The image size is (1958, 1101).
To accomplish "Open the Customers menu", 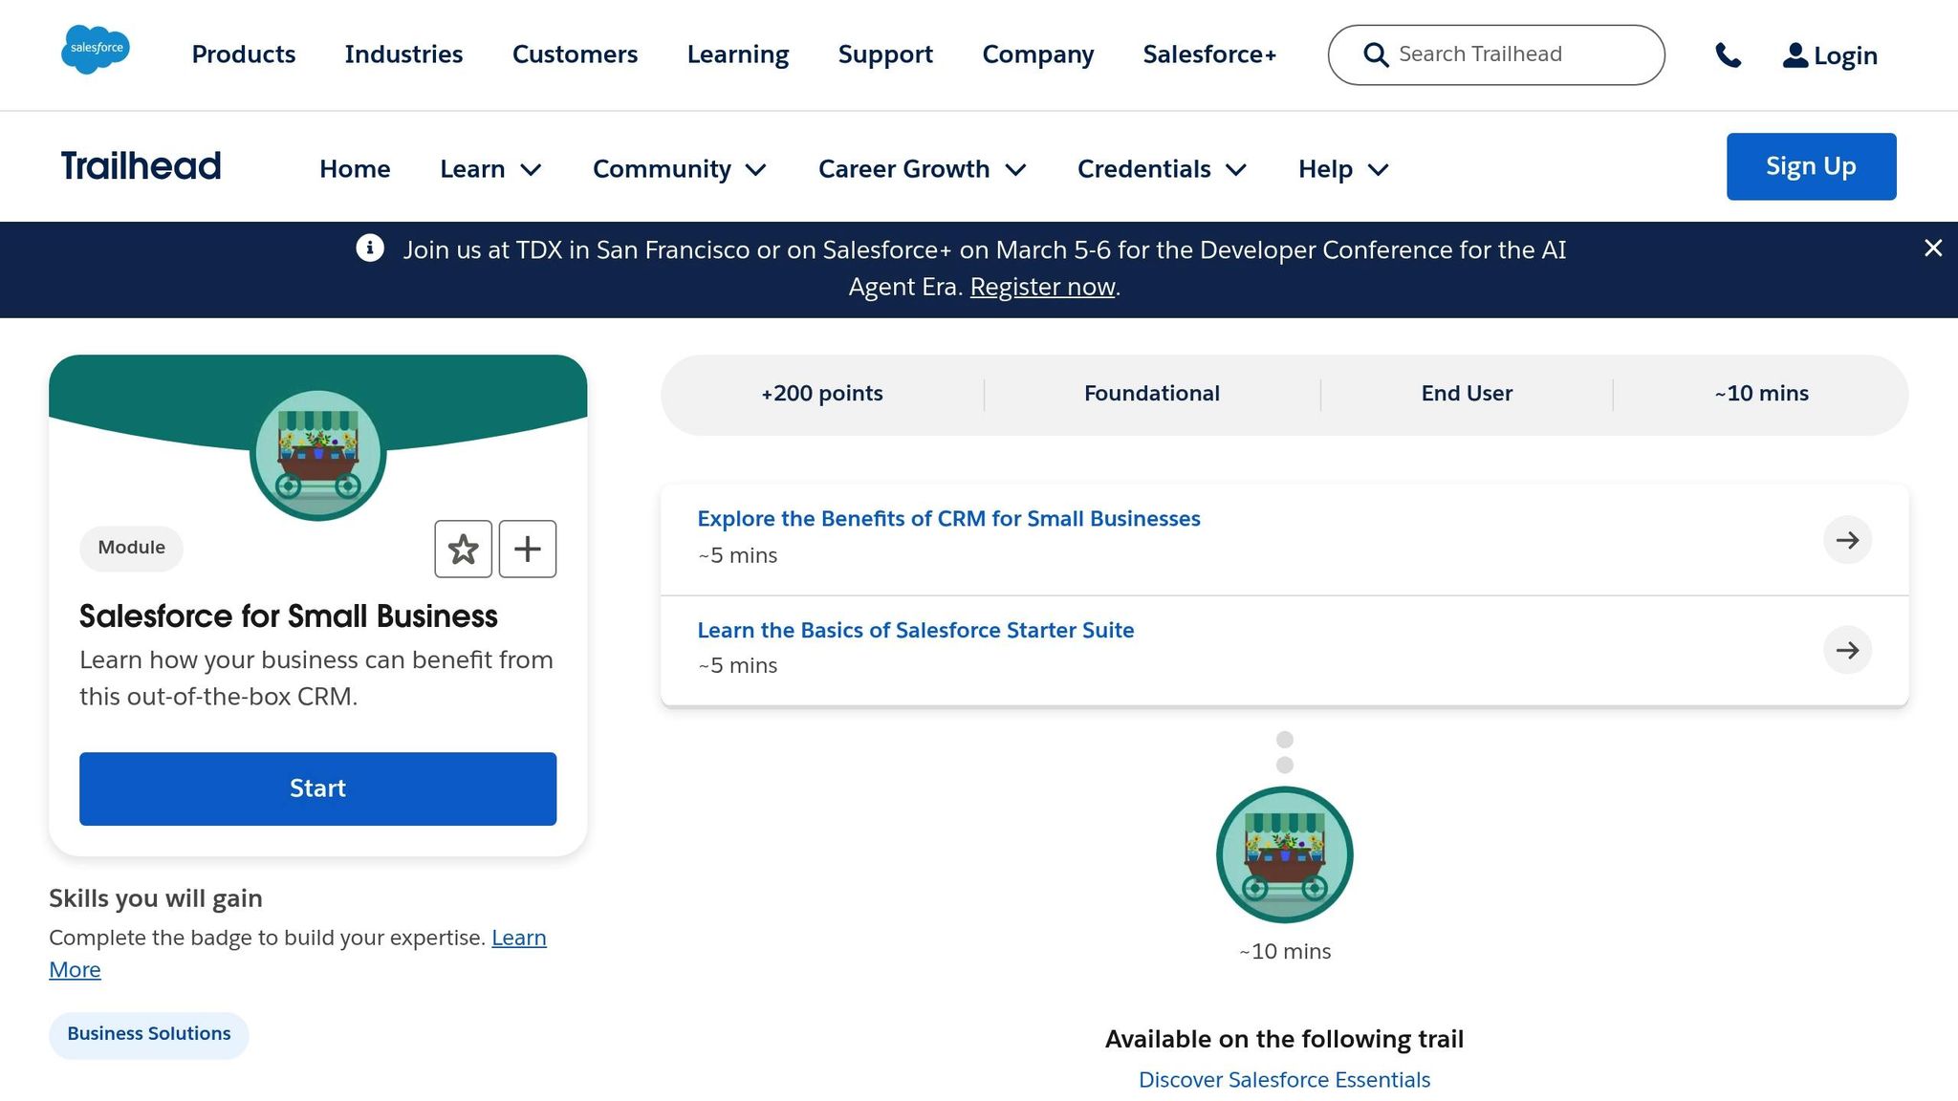I will tap(575, 54).
